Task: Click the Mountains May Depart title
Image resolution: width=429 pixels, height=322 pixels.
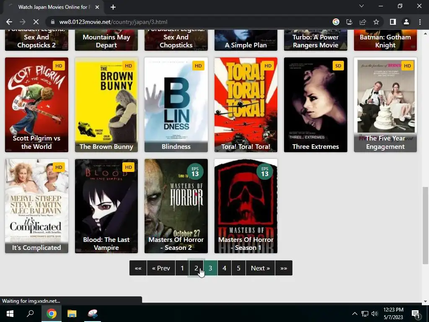Action: coord(106,41)
